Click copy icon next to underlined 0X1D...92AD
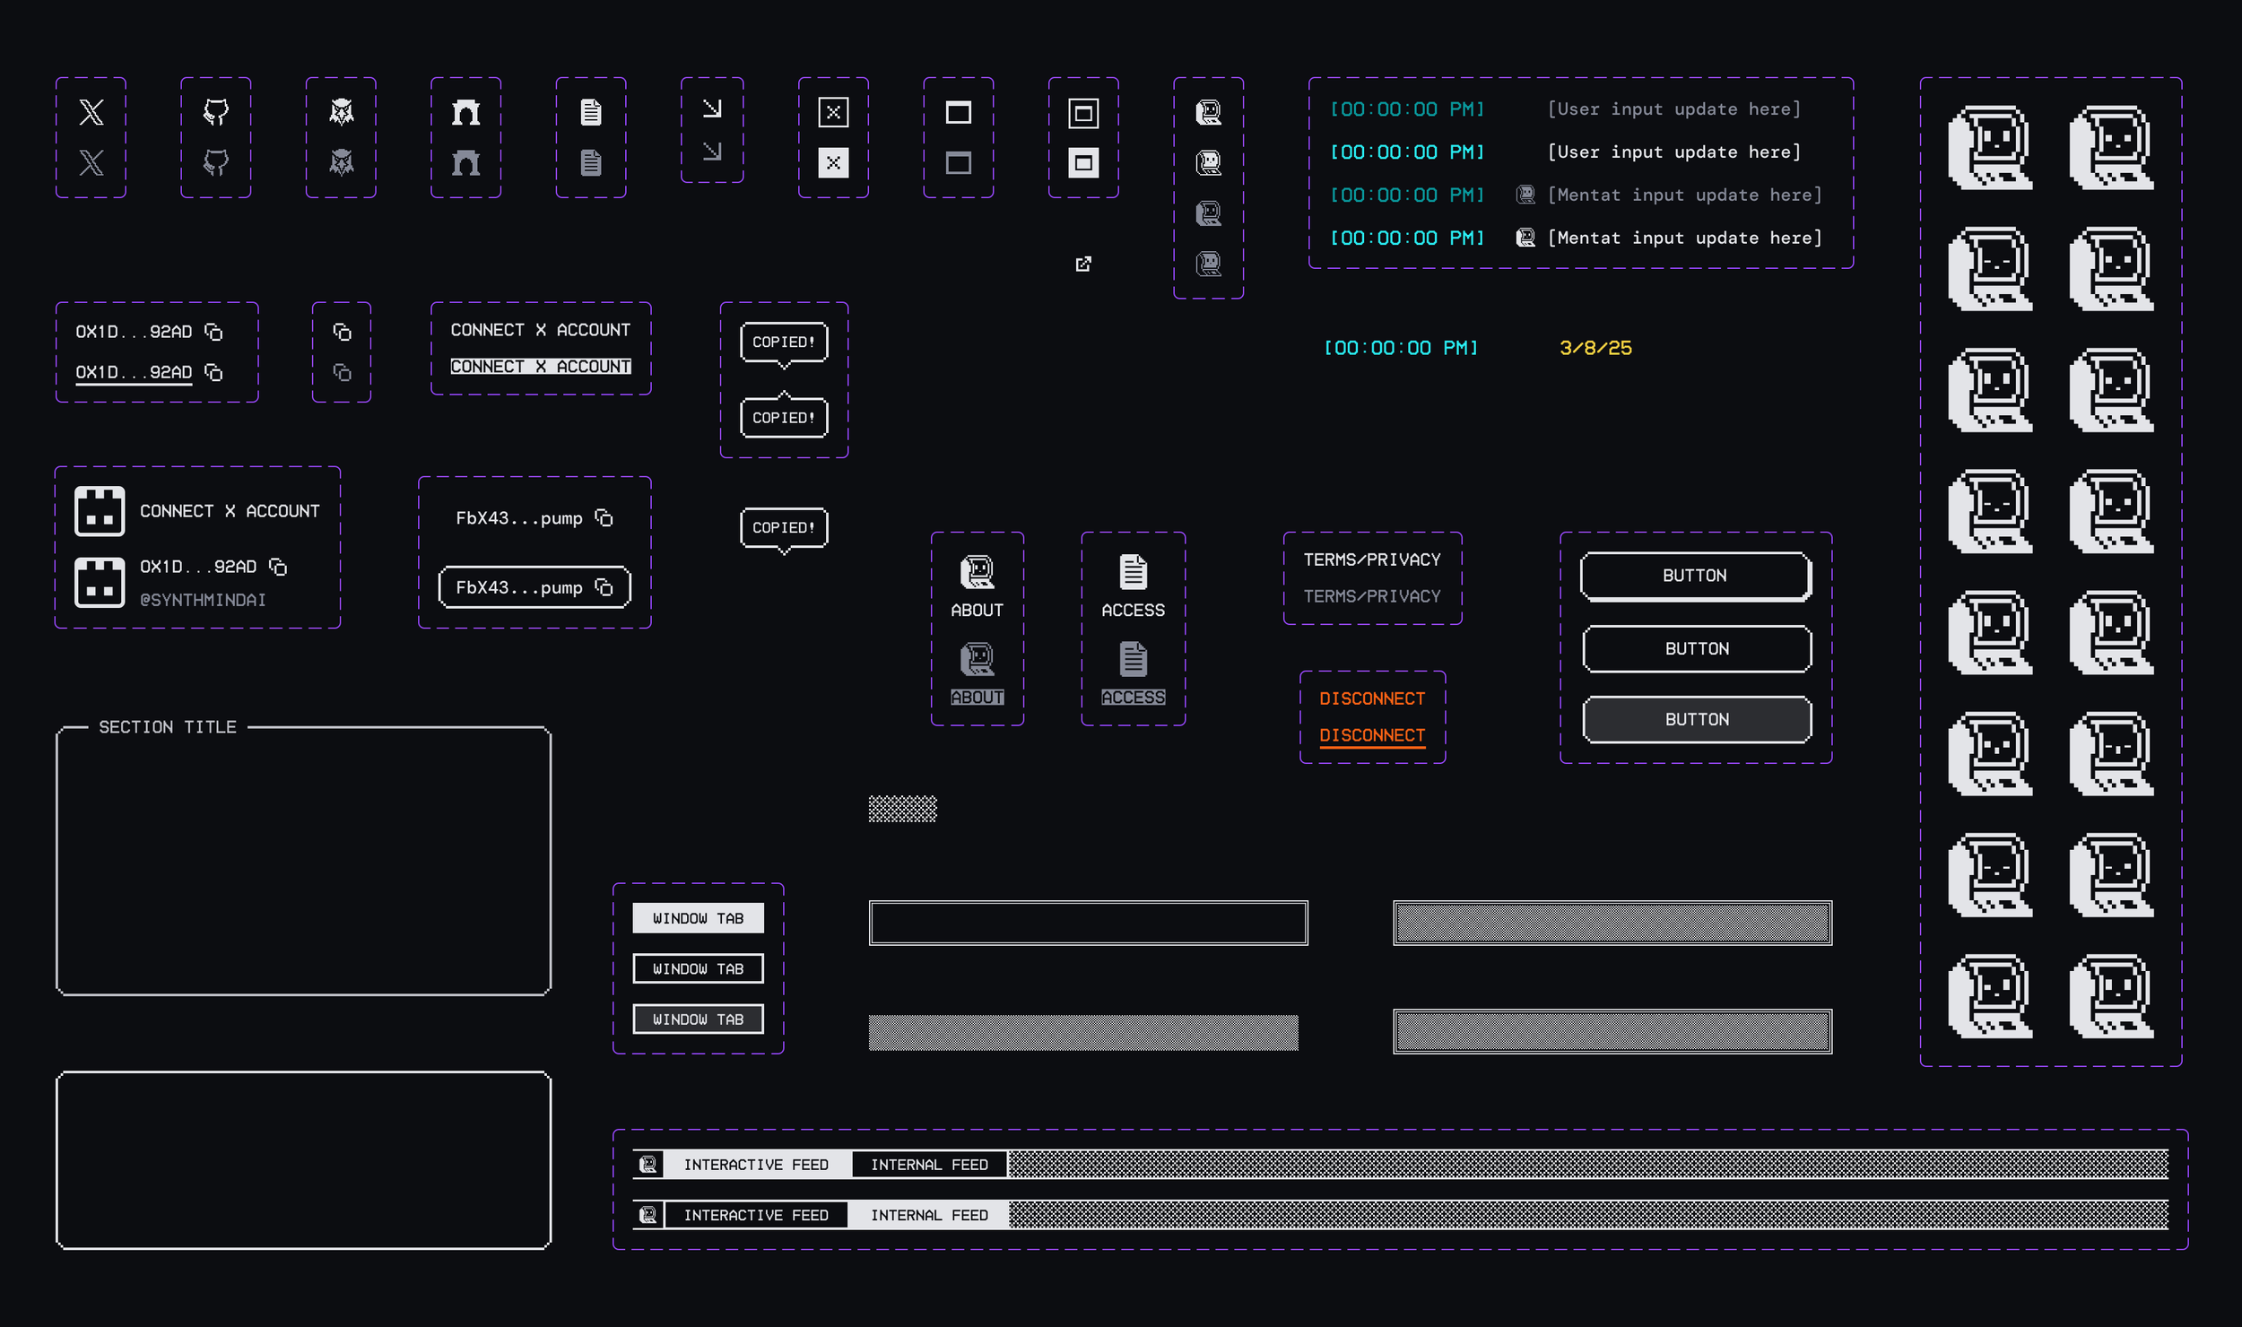The width and height of the screenshot is (2242, 1327). [213, 372]
